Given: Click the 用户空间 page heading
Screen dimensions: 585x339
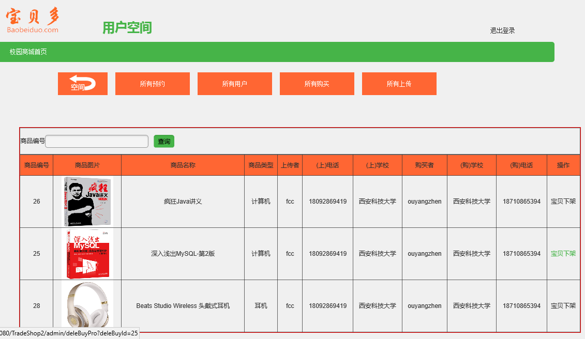Looking at the screenshot, I should 127,27.
